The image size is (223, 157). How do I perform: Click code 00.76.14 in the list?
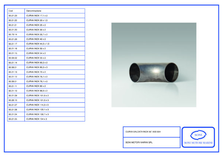(13, 34)
